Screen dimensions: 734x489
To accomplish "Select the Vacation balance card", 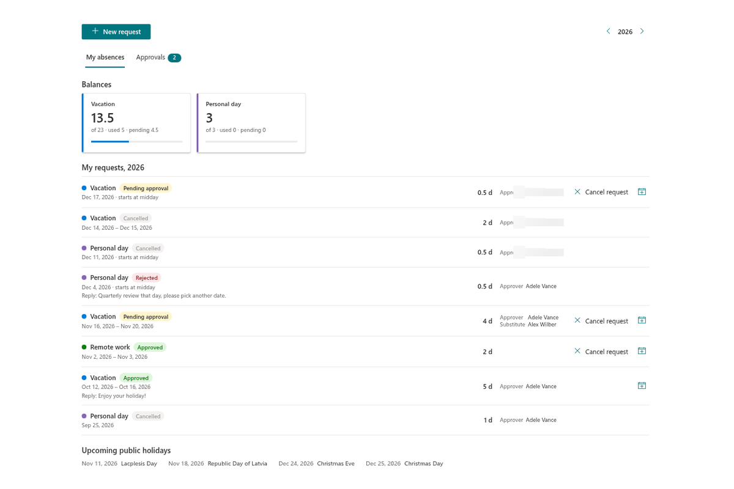I will pos(136,123).
